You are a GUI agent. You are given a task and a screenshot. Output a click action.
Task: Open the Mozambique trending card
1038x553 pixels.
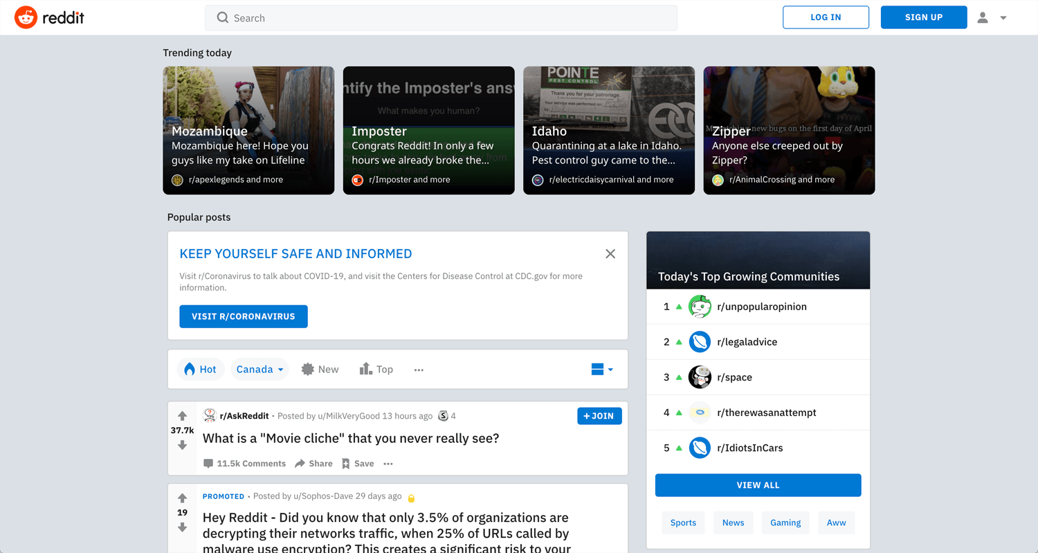248,130
